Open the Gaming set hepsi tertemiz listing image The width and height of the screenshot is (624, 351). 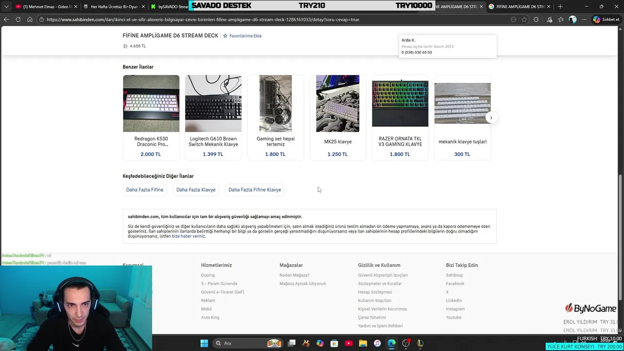tap(275, 103)
